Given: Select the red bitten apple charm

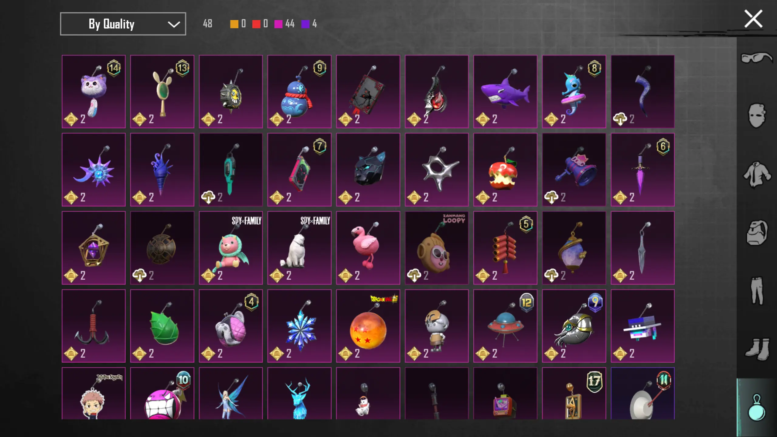Looking at the screenshot, I should click(x=505, y=169).
